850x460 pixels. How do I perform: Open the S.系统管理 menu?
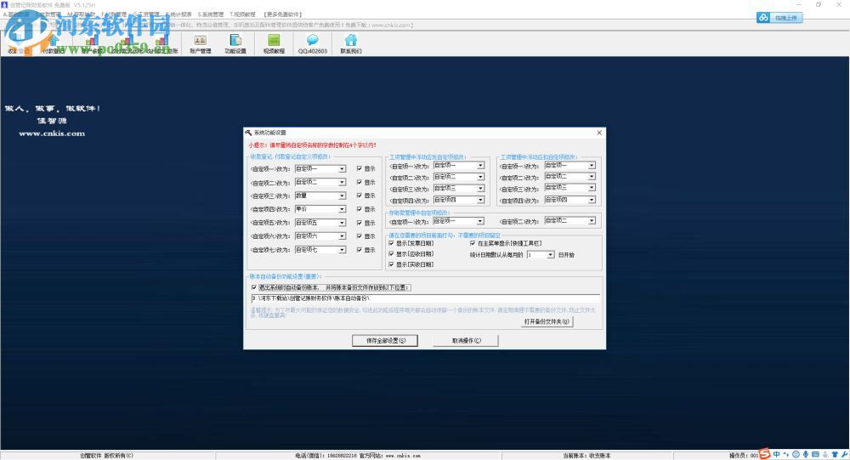[210, 14]
